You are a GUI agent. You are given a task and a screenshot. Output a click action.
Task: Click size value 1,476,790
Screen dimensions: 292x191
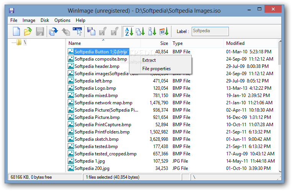(159, 103)
